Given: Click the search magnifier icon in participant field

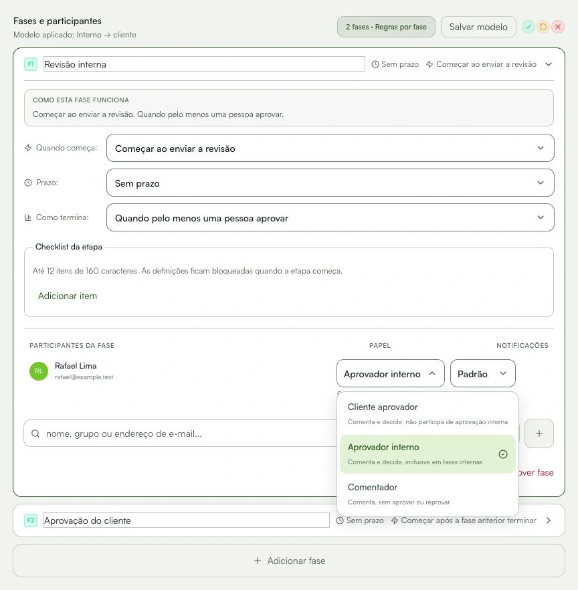Looking at the screenshot, I should pos(35,433).
